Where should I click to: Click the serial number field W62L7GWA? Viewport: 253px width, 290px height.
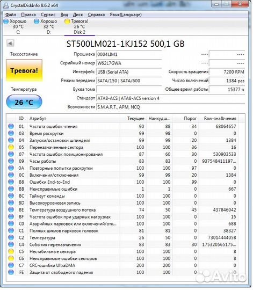[129, 63]
